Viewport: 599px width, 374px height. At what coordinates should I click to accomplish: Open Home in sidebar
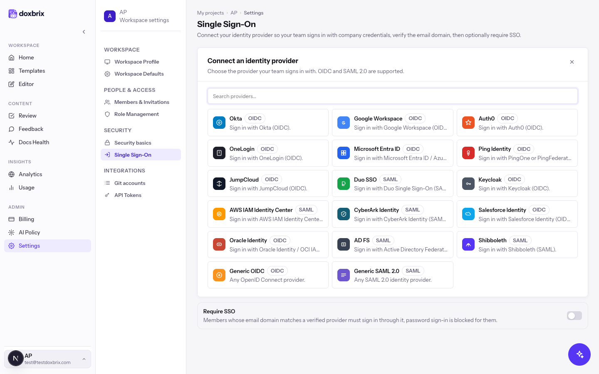click(47, 57)
